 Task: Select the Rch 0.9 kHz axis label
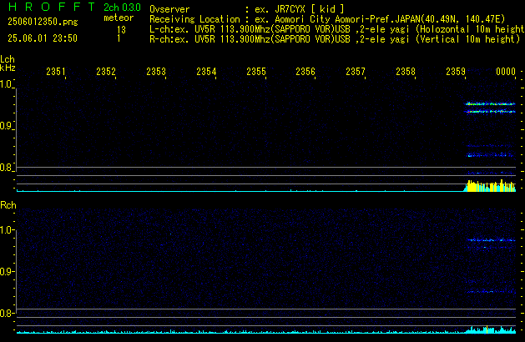[6, 272]
